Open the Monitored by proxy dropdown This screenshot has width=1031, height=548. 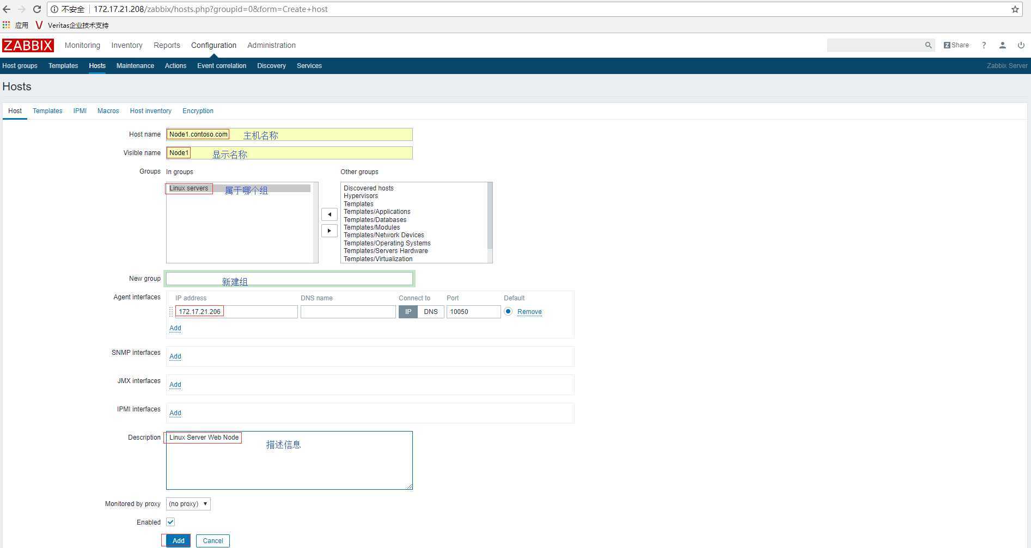(x=188, y=504)
